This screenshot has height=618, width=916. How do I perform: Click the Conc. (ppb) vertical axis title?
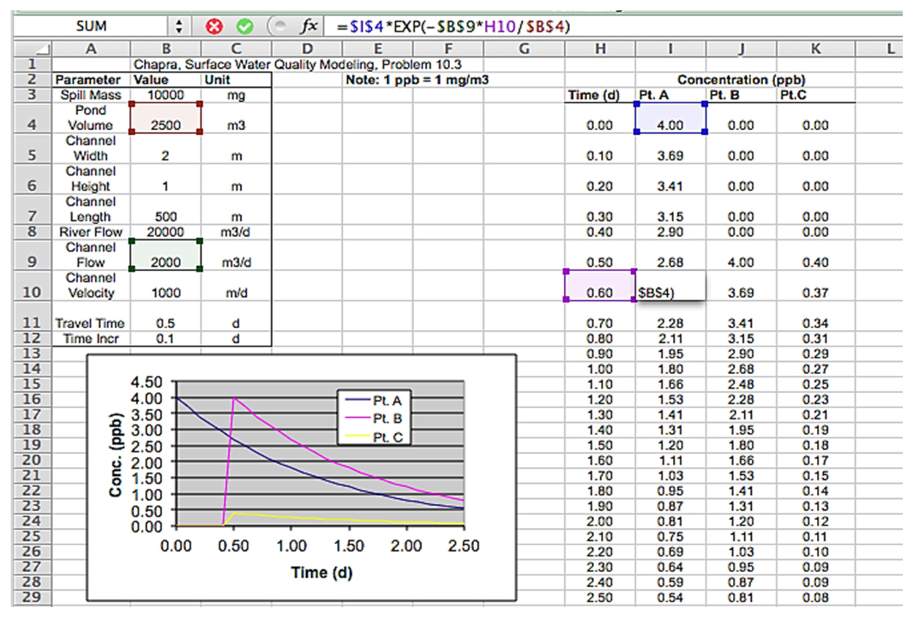pos(115,455)
